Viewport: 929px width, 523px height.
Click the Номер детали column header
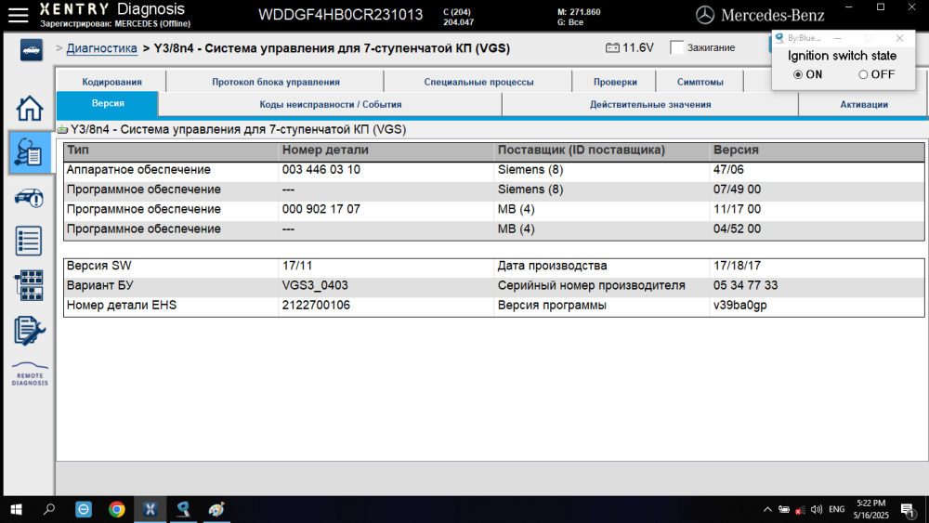325,150
